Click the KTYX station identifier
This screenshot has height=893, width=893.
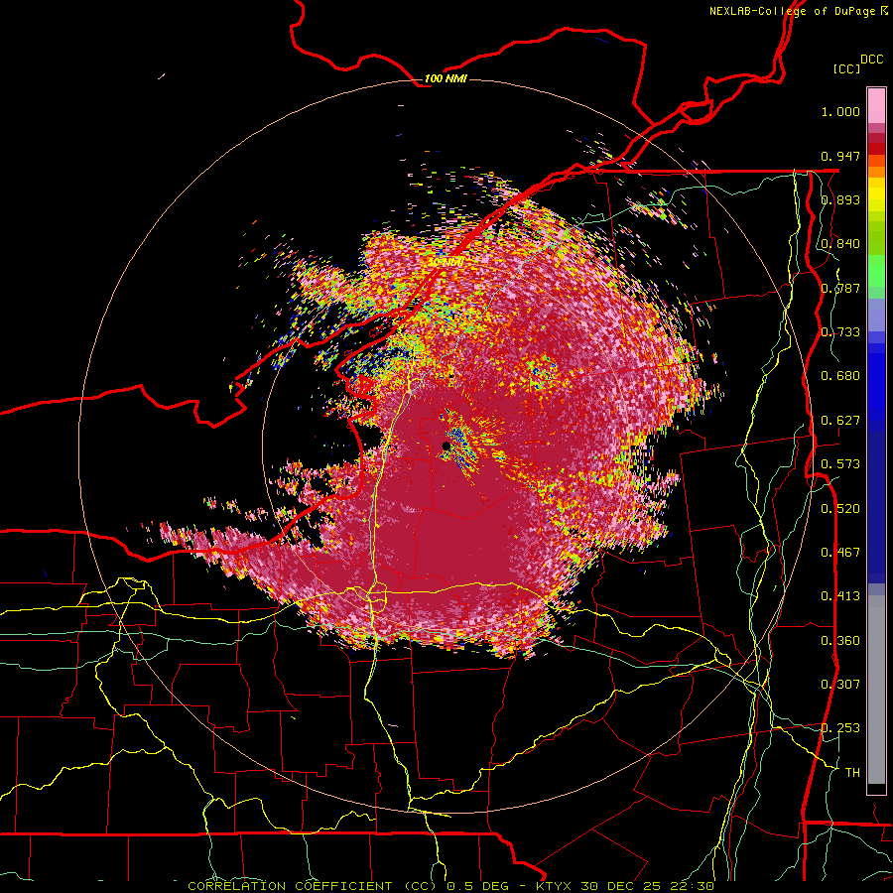pyautogui.click(x=556, y=886)
